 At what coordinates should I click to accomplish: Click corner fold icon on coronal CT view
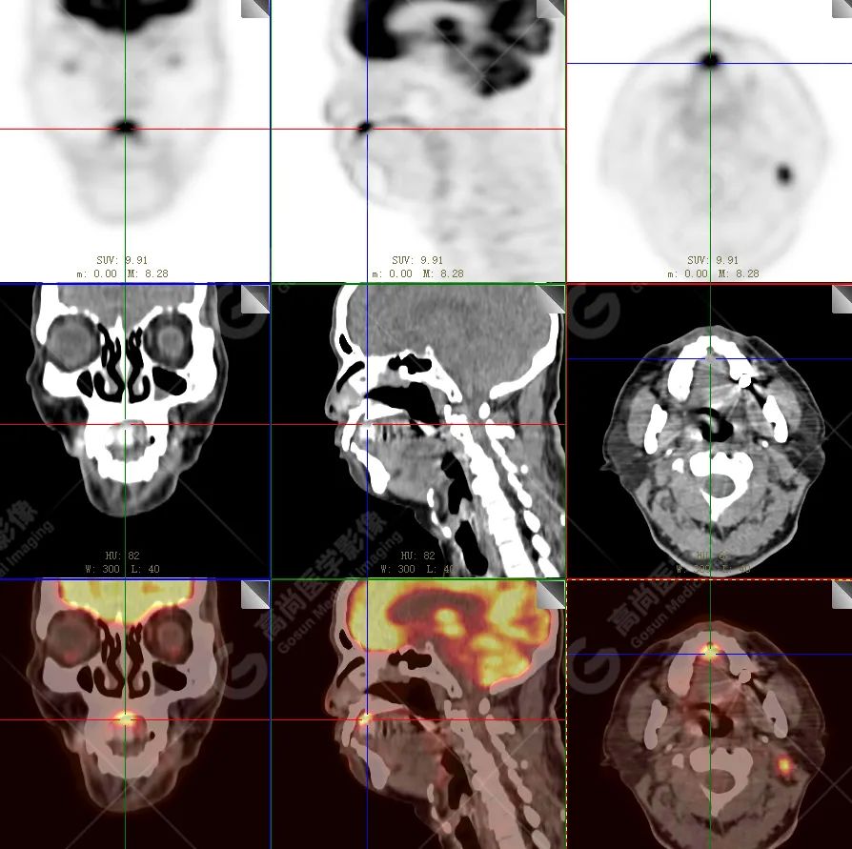(x=254, y=299)
